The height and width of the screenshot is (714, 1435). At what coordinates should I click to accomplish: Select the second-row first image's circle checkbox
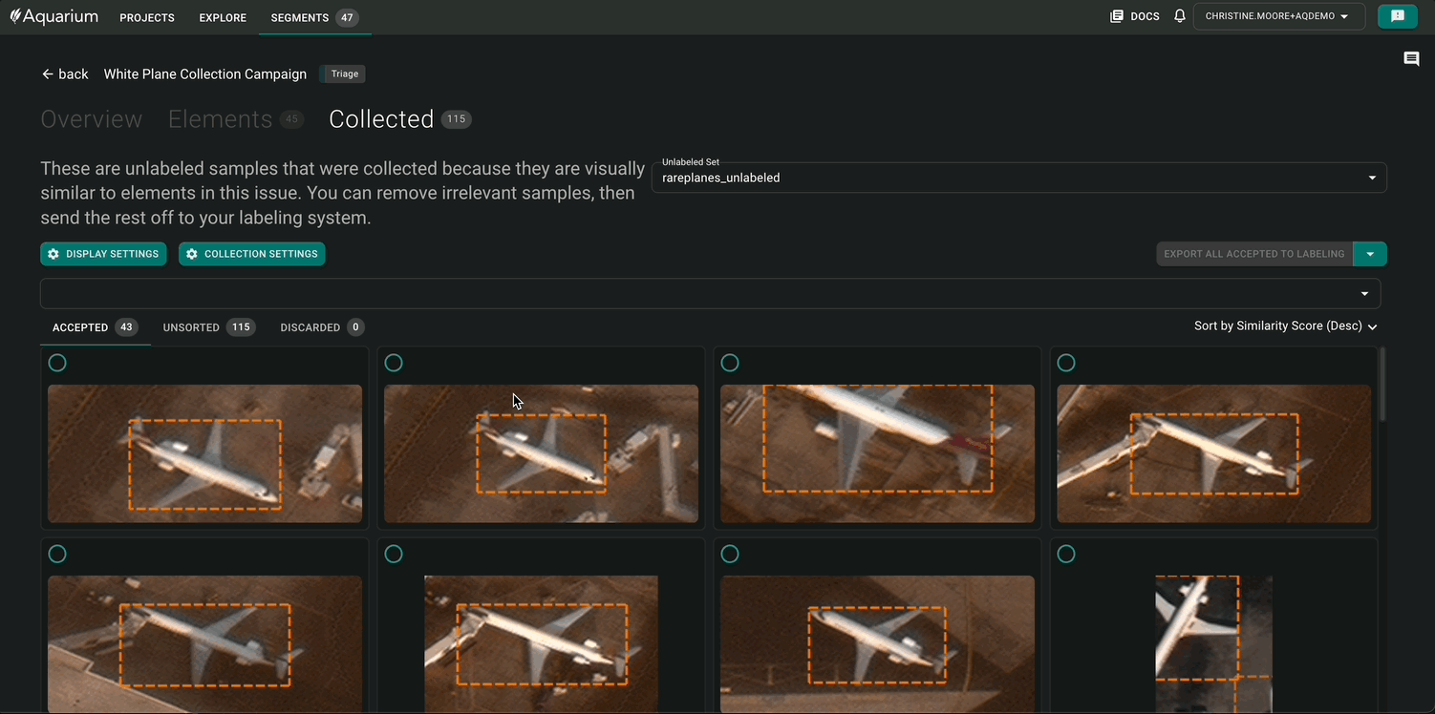tap(57, 554)
